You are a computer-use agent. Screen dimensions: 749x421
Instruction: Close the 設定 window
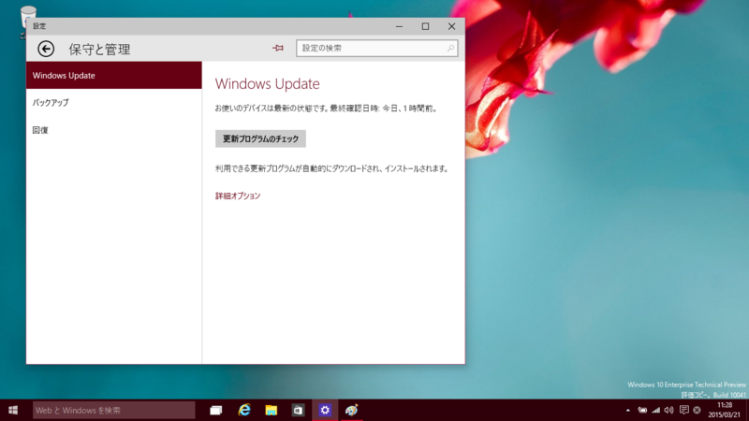(x=451, y=26)
